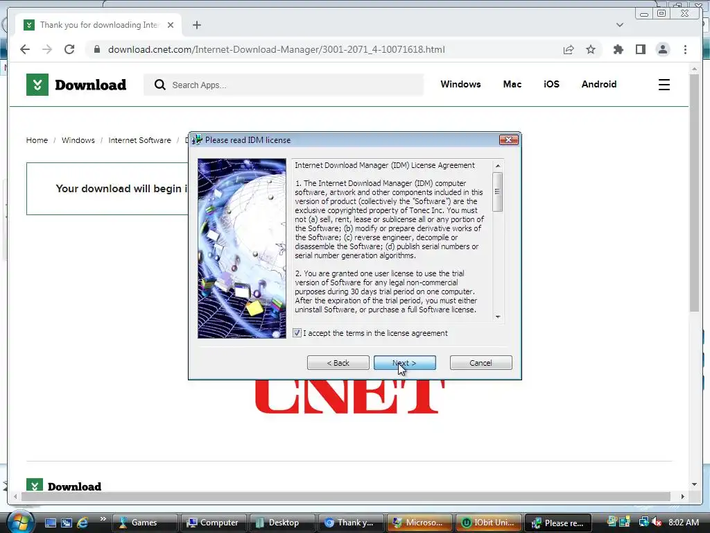This screenshot has width=710, height=533.
Task: Open the Windows category in site nav
Action: point(460,84)
